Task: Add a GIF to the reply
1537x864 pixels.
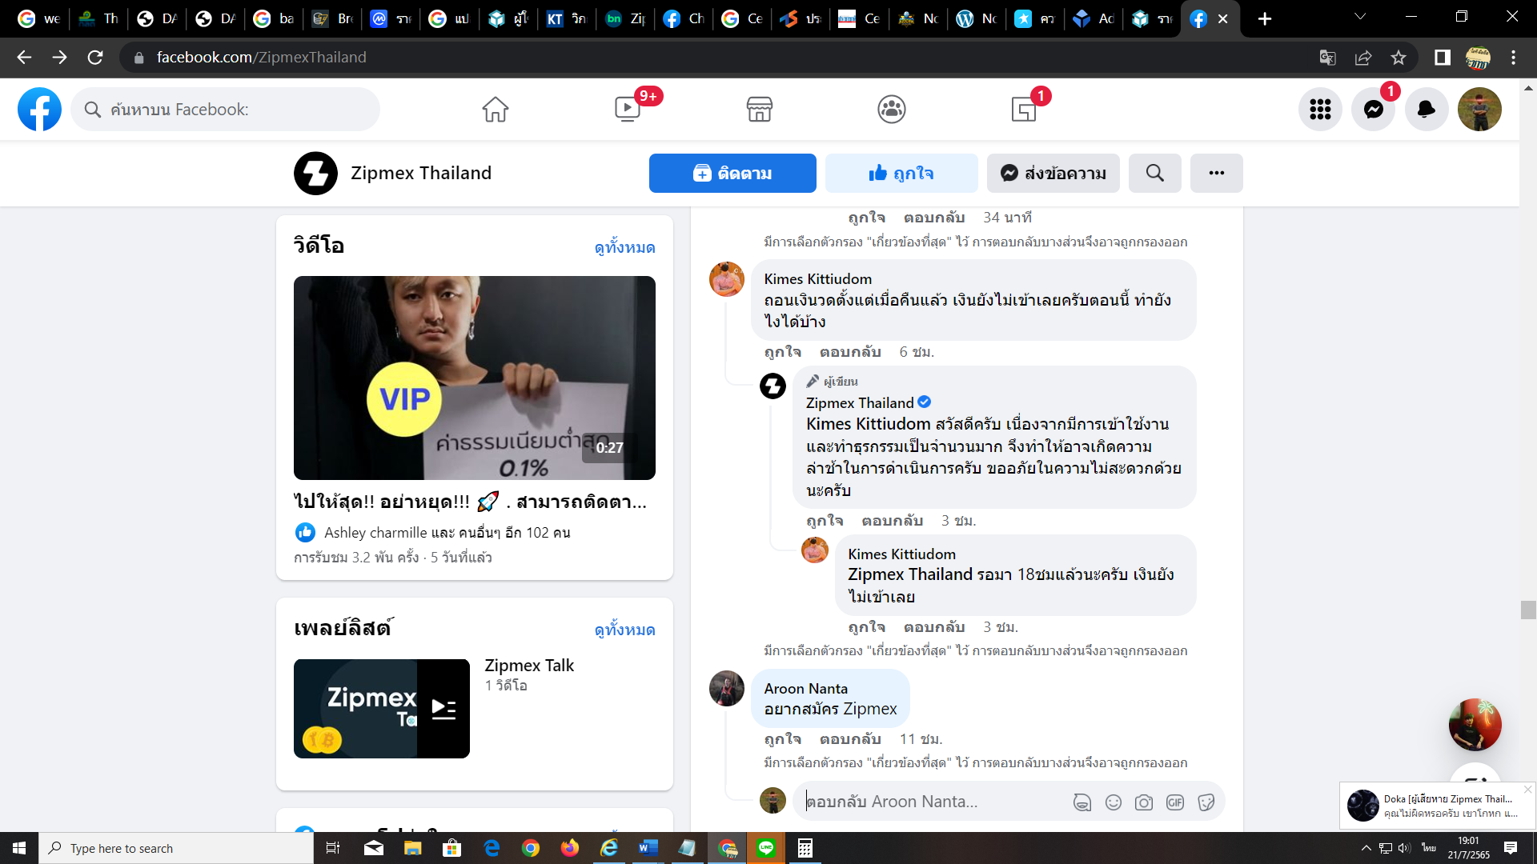Action: pyautogui.click(x=1175, y=802)
